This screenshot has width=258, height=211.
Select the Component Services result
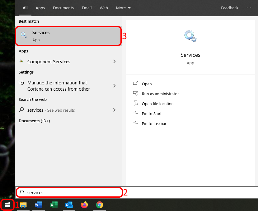point(68,62)
